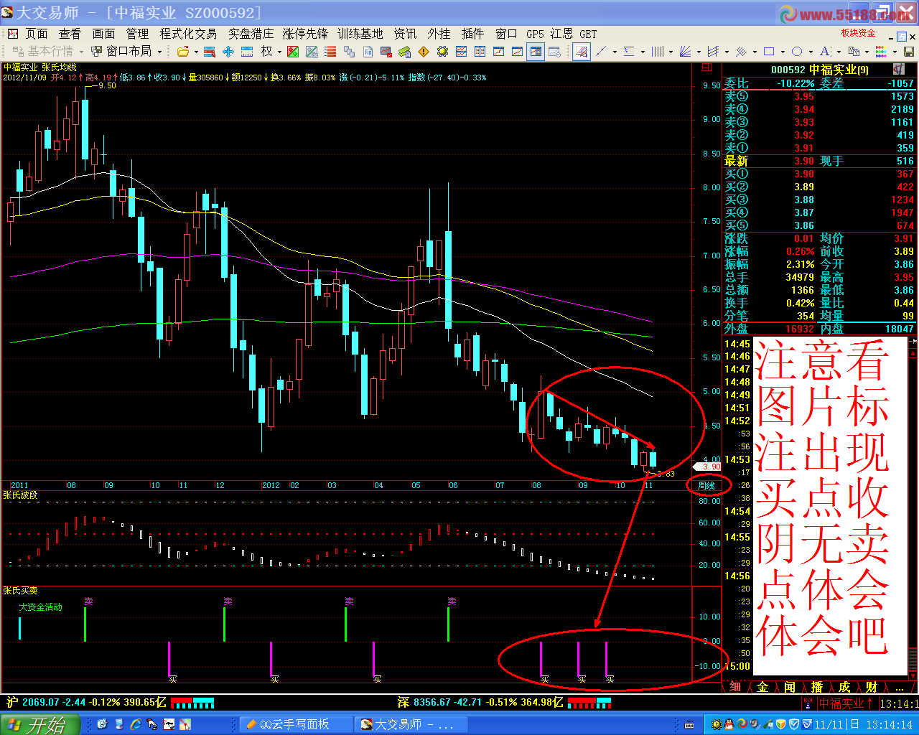This screenshot has height=735, width=919.
Task: Click the green money stack icon
Action: (405, 52)
